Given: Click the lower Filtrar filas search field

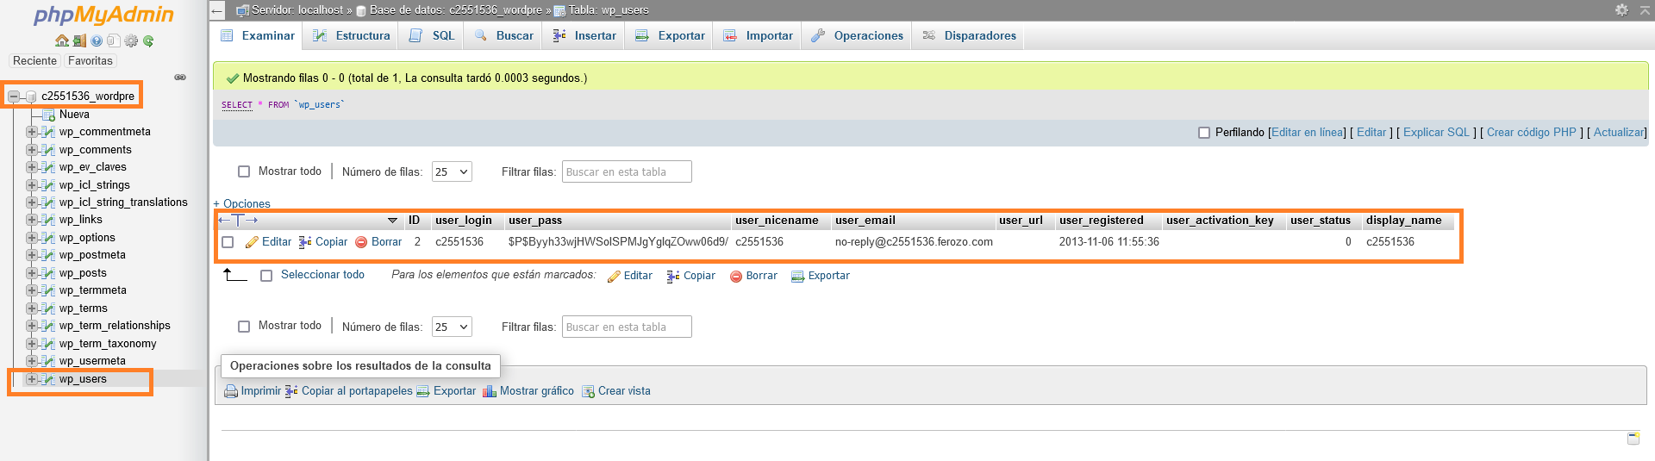Looking at the screenshot, I should tap(627, 327).
